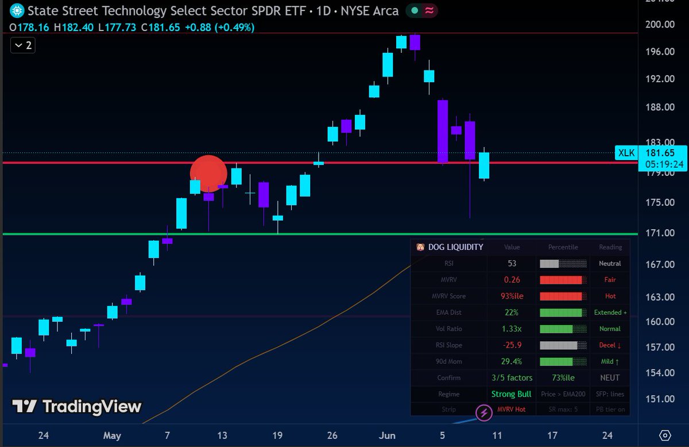Click the 90d Mom value 29.4%
This screenshot has width=689, height=447.
pyautogui.click(x=512, y=361)
